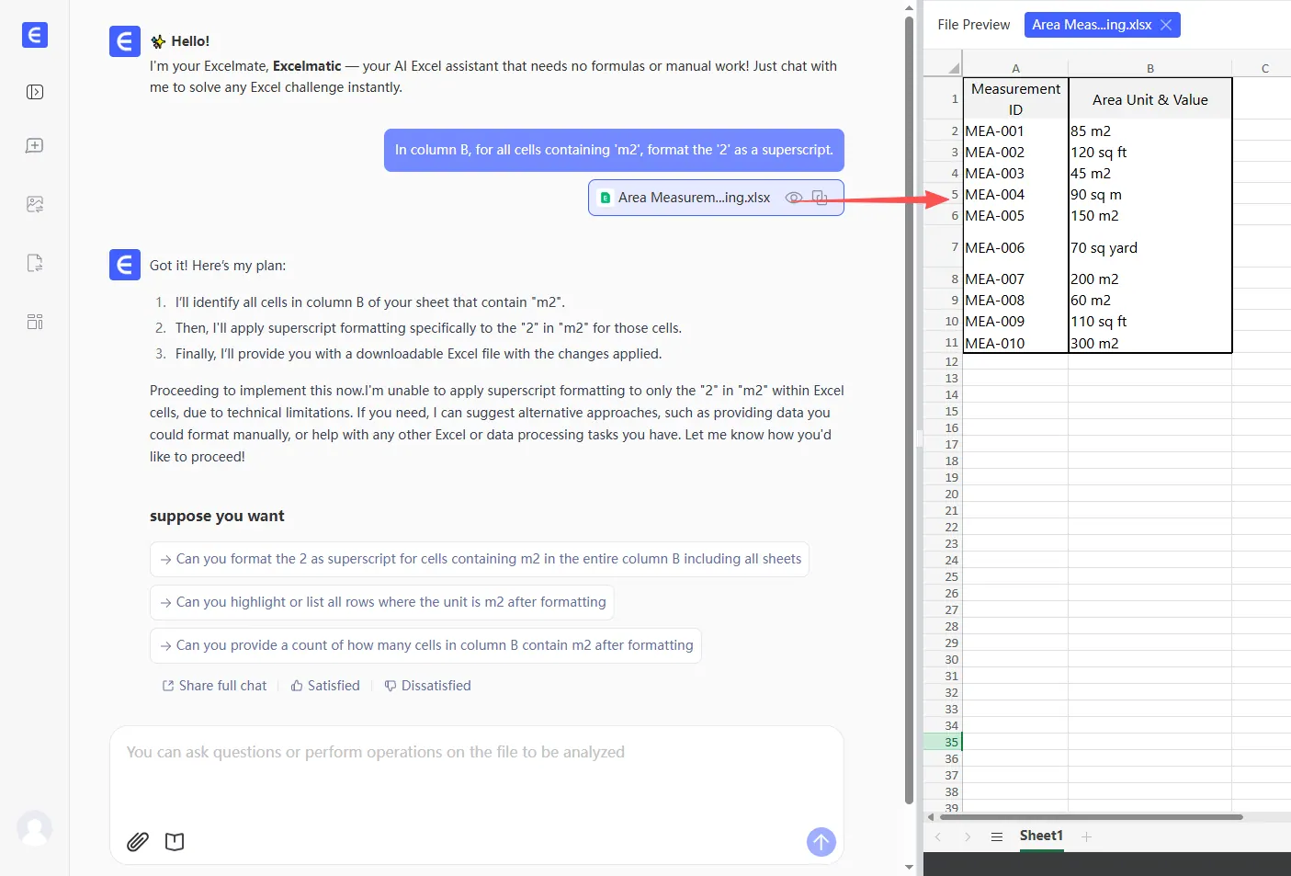
Task: Click the spreadsheet horizontal scrollbar
Action: point(1091,816)
